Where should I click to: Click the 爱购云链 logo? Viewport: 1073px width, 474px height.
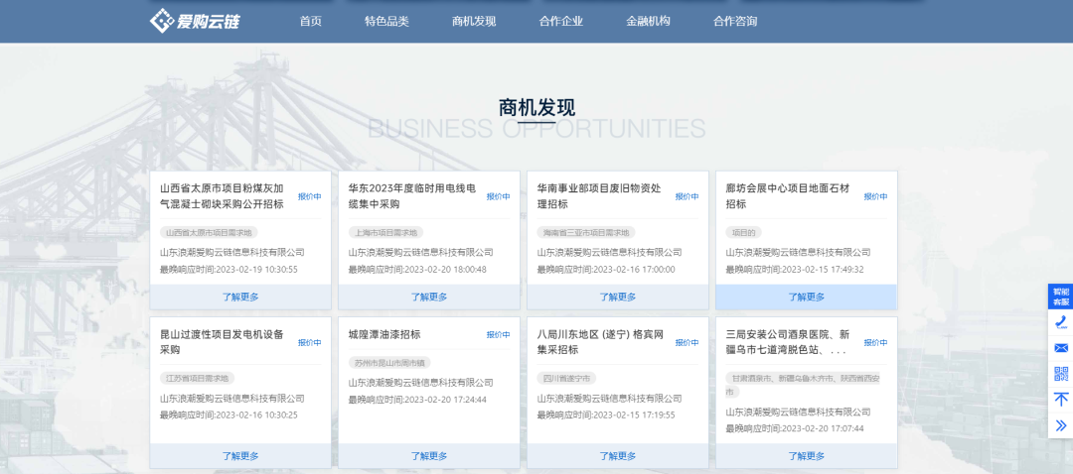[x=195, y=21]
